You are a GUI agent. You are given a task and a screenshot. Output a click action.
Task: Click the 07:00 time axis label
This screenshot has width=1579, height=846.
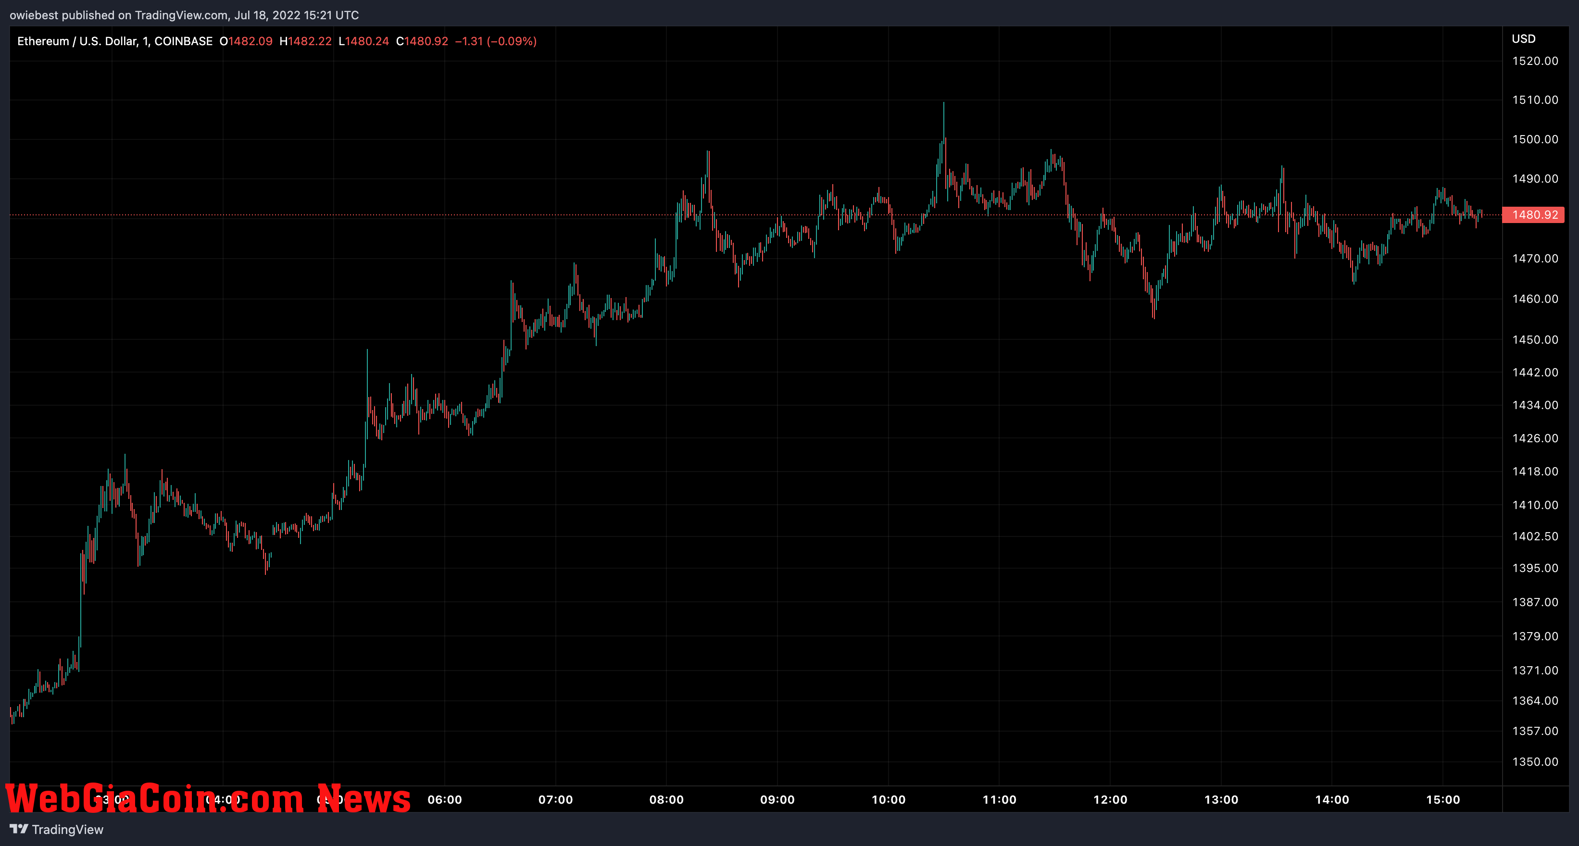pyautogui.click(x=555, y=799)
